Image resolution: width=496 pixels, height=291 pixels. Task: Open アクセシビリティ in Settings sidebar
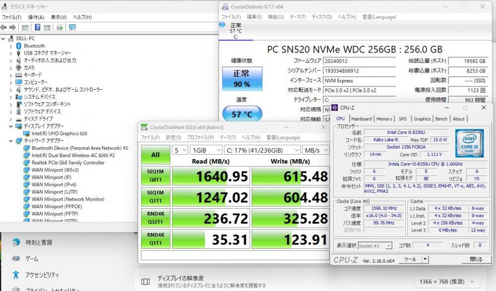pyautogui.click(x=42, y=275)
